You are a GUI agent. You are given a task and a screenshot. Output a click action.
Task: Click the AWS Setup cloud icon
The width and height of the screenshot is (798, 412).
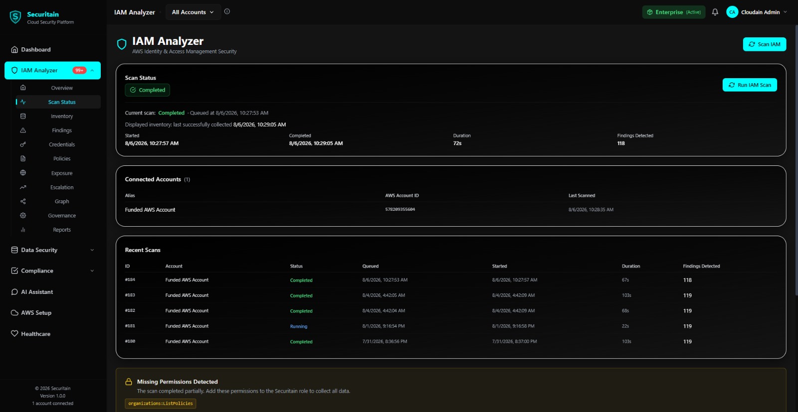(x=14, y=313)
